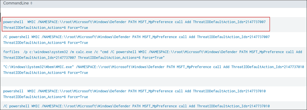Click the blank row above the red-outlined command

click(x=153, y=12)
